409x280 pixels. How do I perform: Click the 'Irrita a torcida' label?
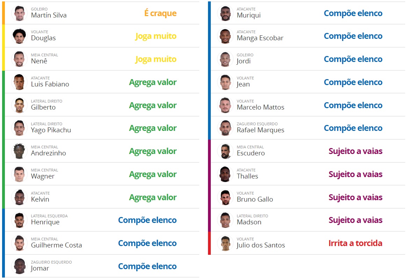click(x=355, y=243)
